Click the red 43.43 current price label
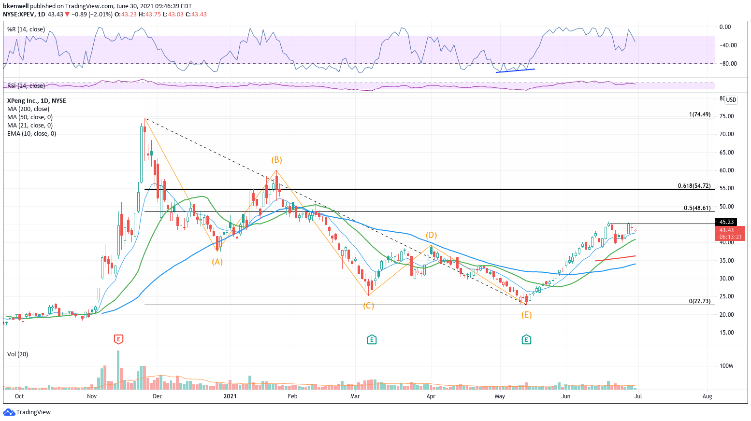The width and height of the screenshot is (751, 421). click(x=726, y=230)
